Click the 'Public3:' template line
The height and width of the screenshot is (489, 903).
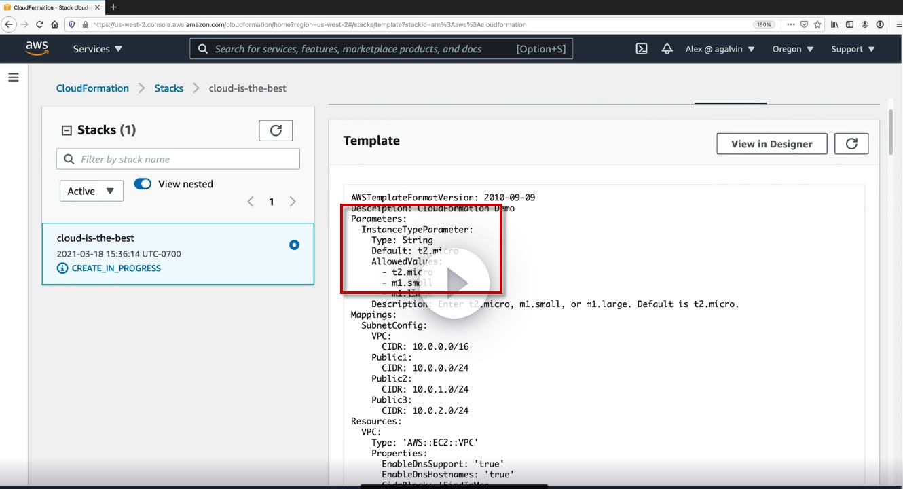point(392,400)
